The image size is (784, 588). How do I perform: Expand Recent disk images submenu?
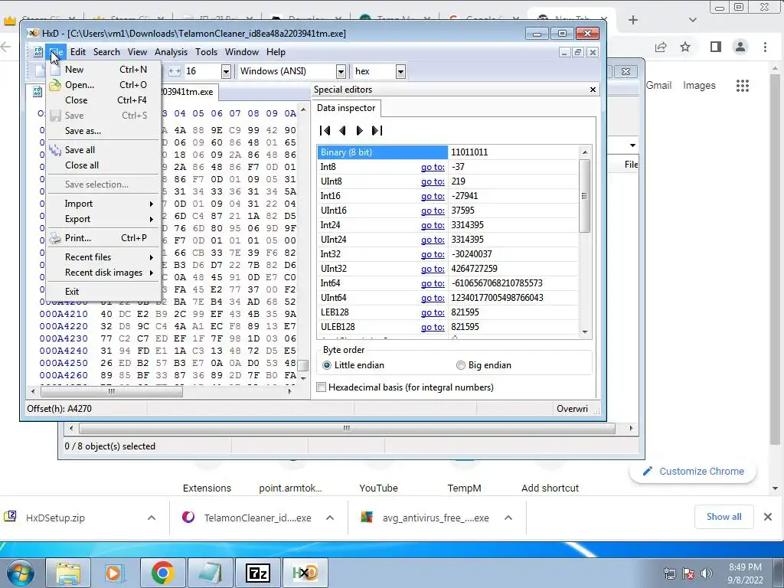click(103, 273)
